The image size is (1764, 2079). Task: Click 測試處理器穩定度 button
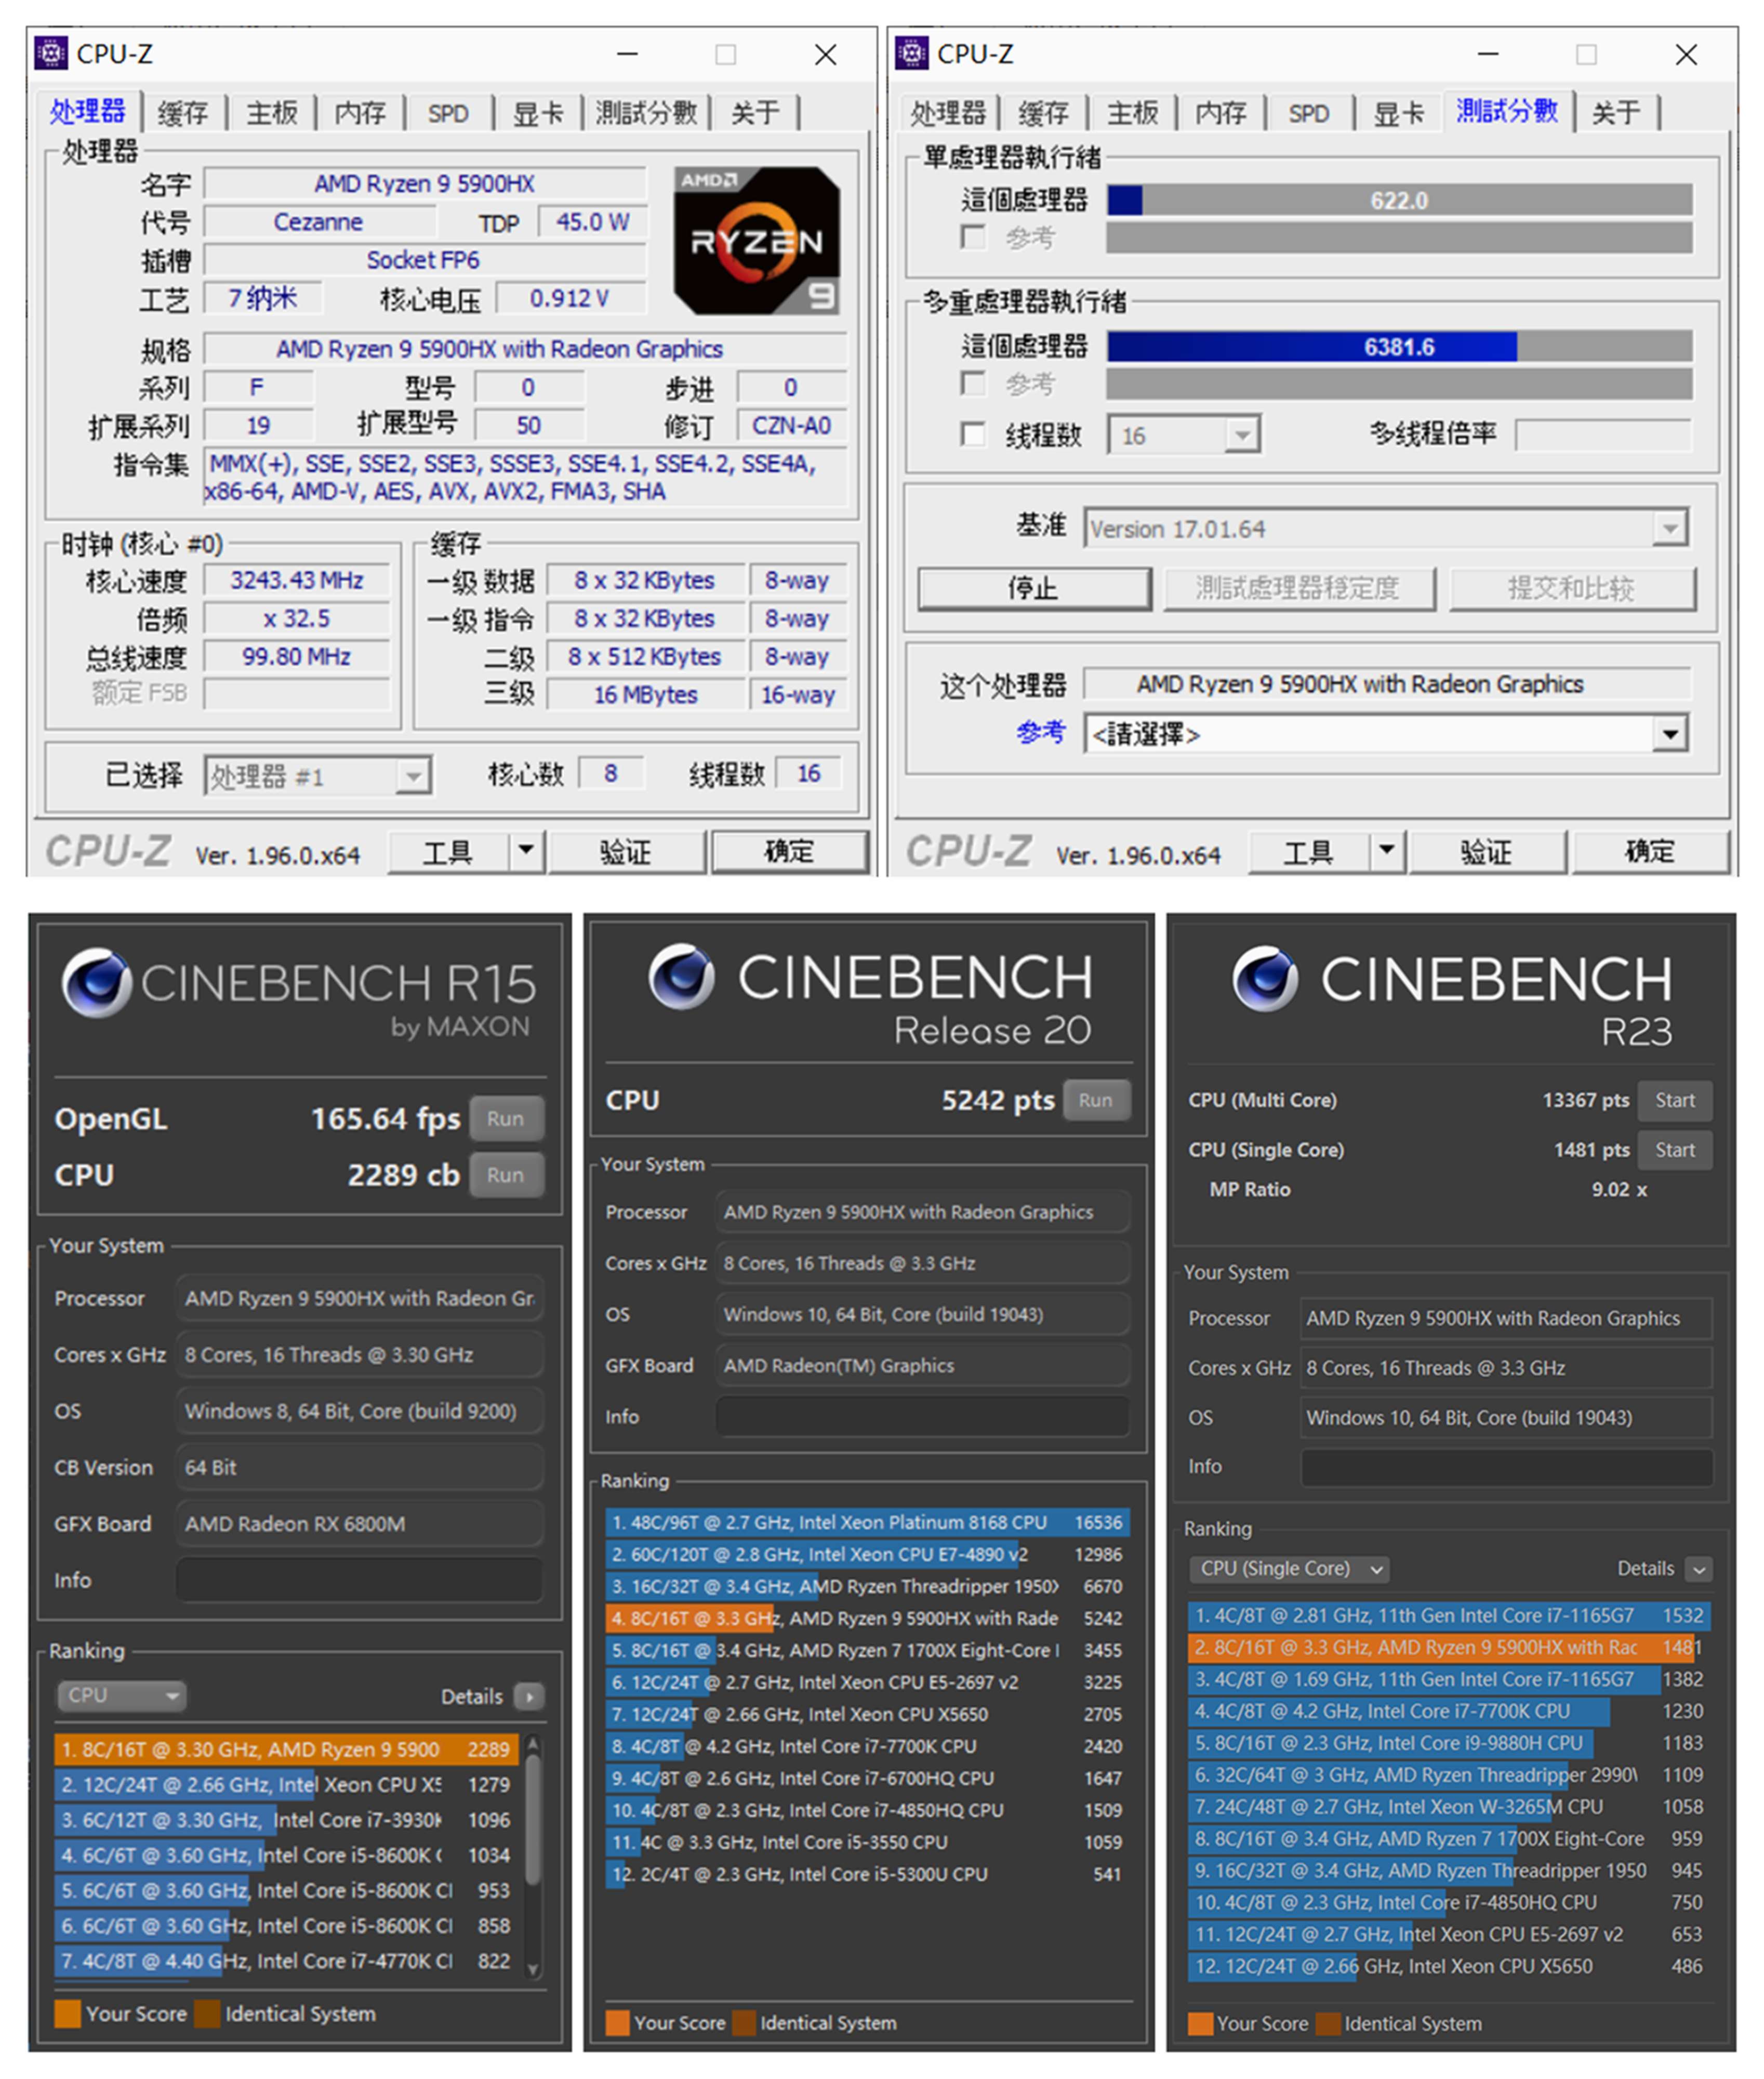[1299, 588]
